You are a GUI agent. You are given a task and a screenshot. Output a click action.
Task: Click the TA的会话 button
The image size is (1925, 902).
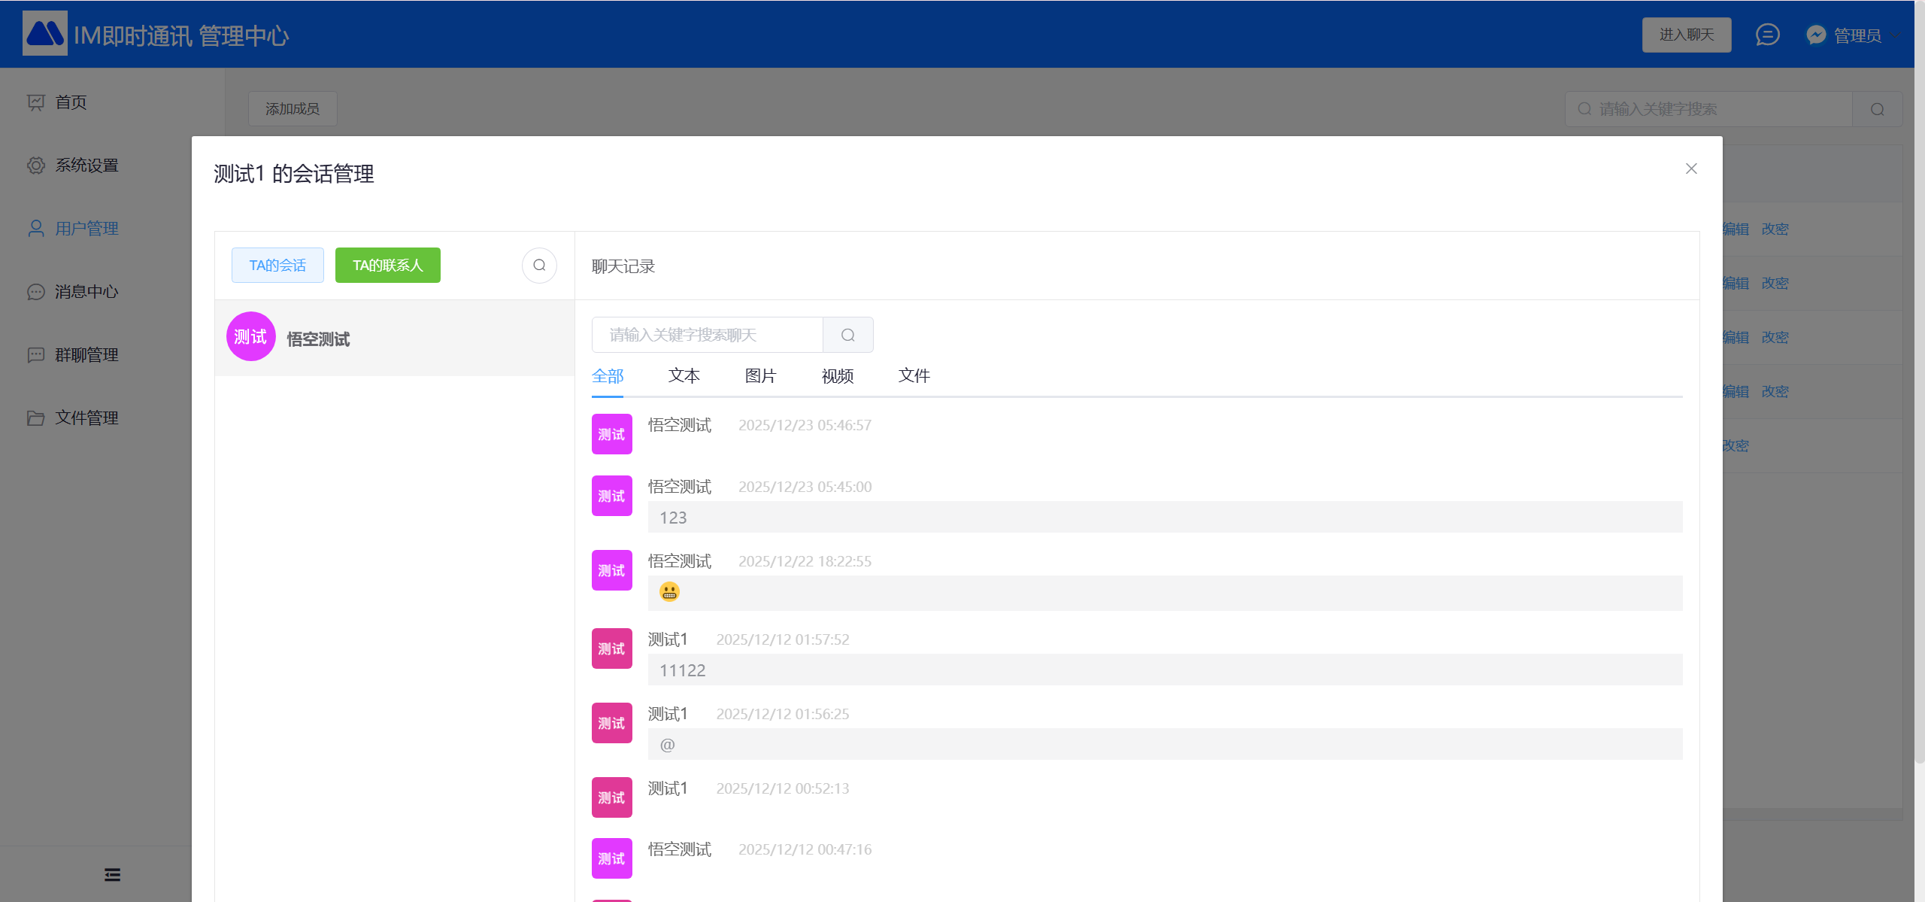277,266
